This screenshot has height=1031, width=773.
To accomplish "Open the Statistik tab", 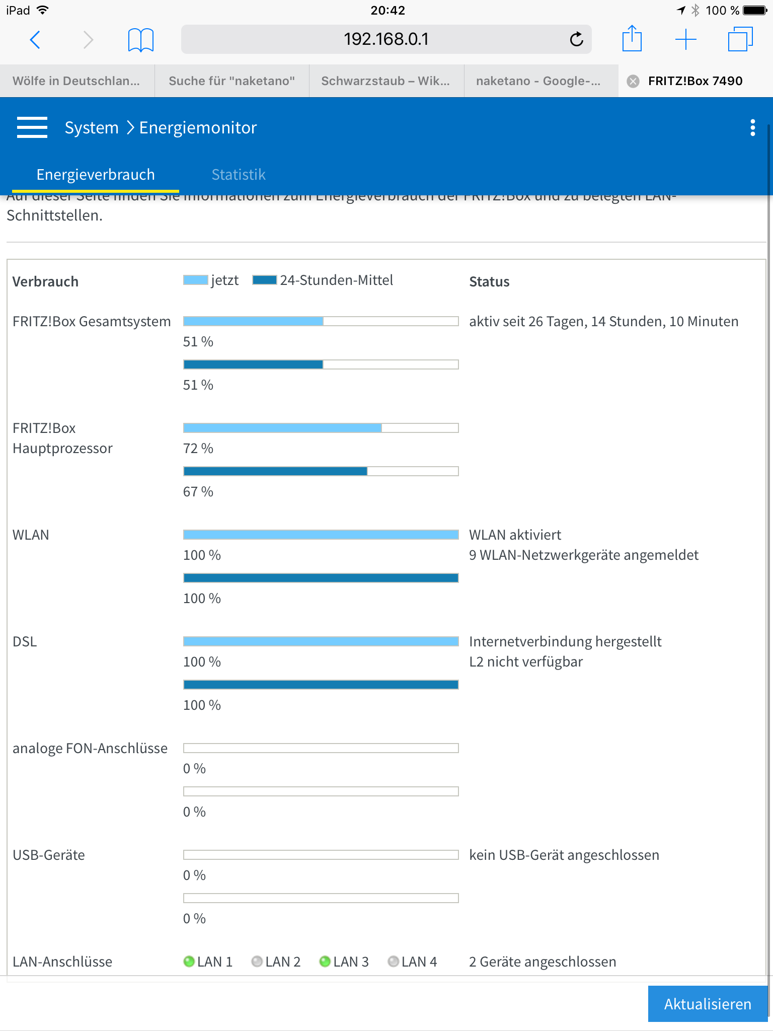I will coord(239,175).
